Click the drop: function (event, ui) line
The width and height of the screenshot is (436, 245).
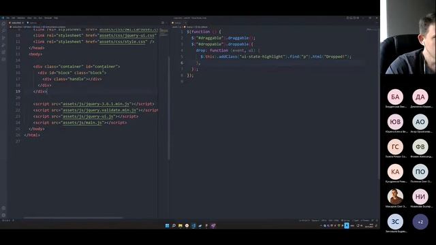pyautogui.click(x=228, y=50)
